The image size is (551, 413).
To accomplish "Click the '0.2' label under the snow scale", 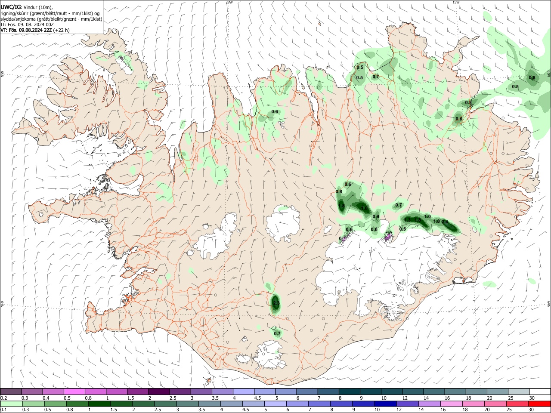I will [x=4, y=398].
